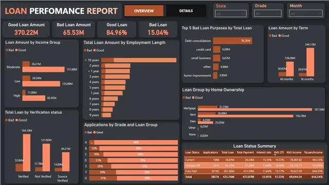Viewport: 329px width, 185px height.
Task: Click the 36 months 244.13M column
Action: click(310, 62)
